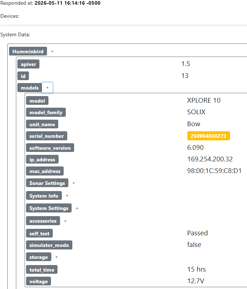The width and height of the screenshot is (247, 289).
Task: Click the voltage key badge
Action: point(38,281)
